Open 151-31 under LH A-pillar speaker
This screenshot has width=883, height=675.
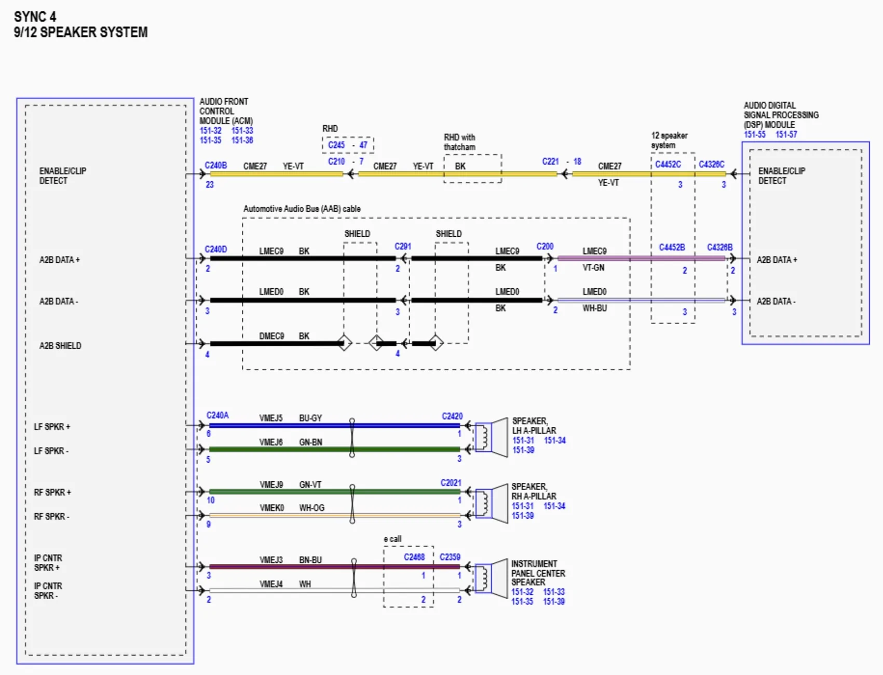523,440
